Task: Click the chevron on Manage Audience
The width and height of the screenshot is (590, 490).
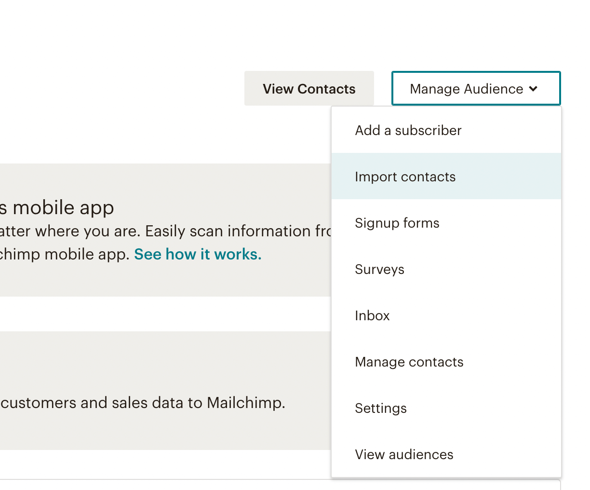Action: [534, 89]
